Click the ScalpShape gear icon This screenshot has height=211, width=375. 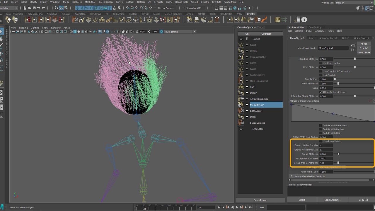[241, 129]
